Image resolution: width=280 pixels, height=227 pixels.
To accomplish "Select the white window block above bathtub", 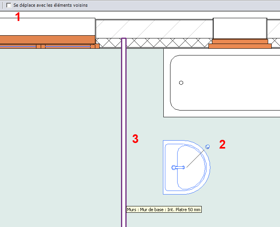I will click(240, 28).
